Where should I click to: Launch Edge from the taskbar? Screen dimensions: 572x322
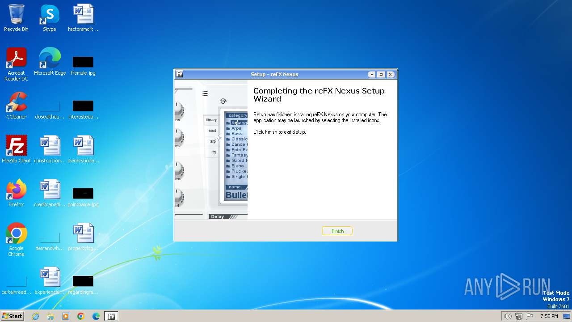pos(96,316)
